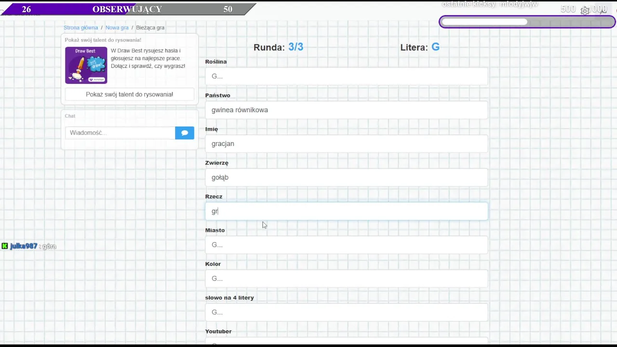Click the Bieżąca gra breadcrumb text

150,27
